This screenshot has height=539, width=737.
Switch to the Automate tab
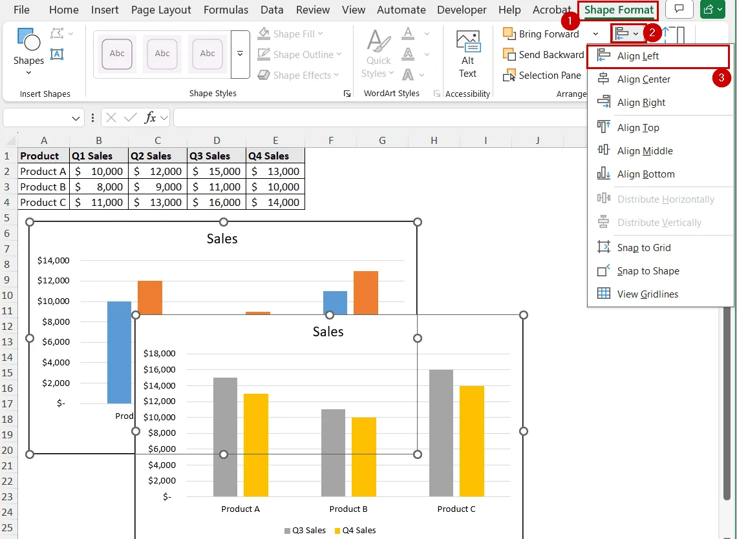(x=401, y=10)
